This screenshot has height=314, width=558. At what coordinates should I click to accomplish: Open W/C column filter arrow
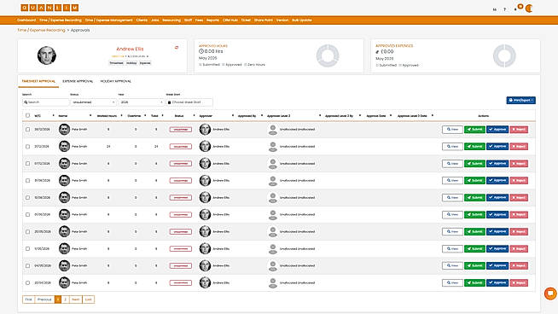pyautogui.click(x=54, y=115)
